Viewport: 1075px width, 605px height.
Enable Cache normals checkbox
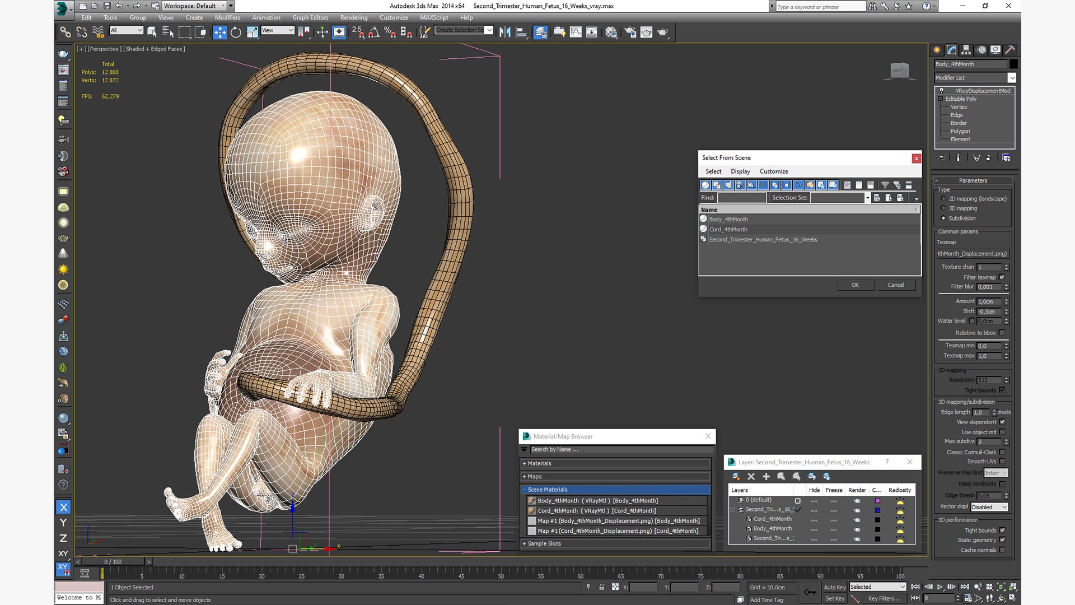[1002, 550]
